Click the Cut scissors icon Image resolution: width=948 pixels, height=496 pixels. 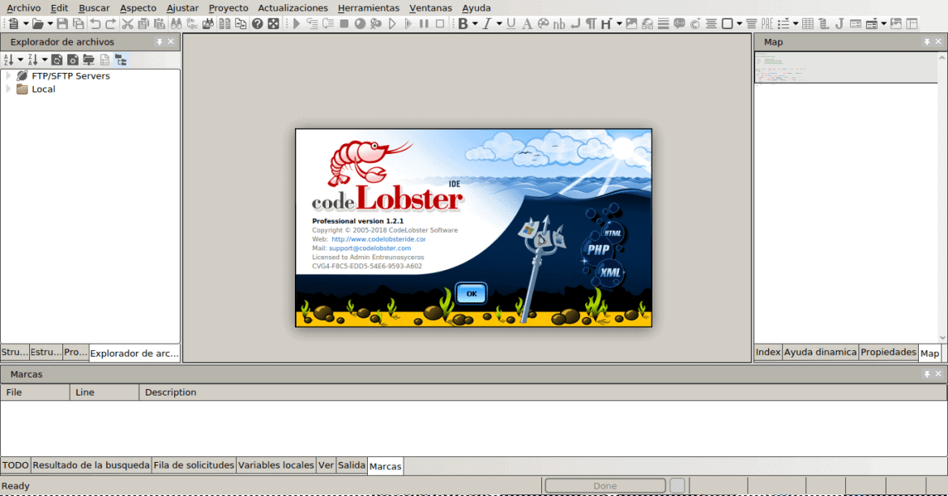click(x=127, y=24)
